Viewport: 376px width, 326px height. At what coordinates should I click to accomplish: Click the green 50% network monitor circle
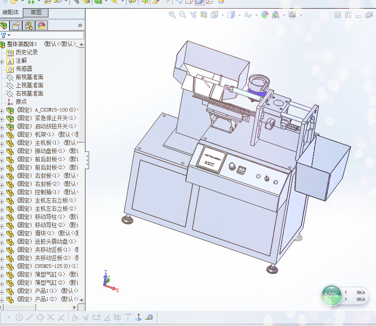point(331,295)
